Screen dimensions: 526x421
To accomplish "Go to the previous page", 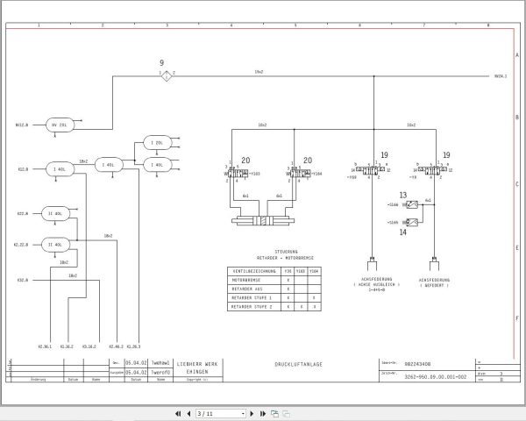I will pos(188,414).
